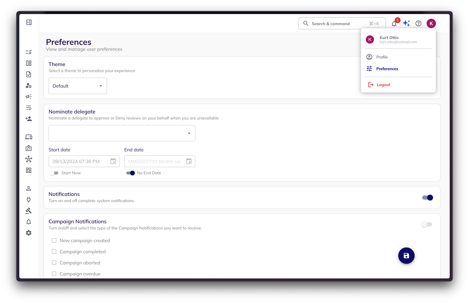Open the Theme Default dropdown

[77, 86]
